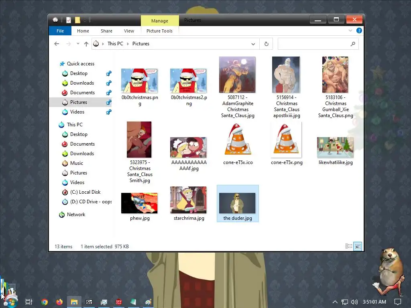Open the volume control speaker icon
411x308 pixels.
[354, 302]
